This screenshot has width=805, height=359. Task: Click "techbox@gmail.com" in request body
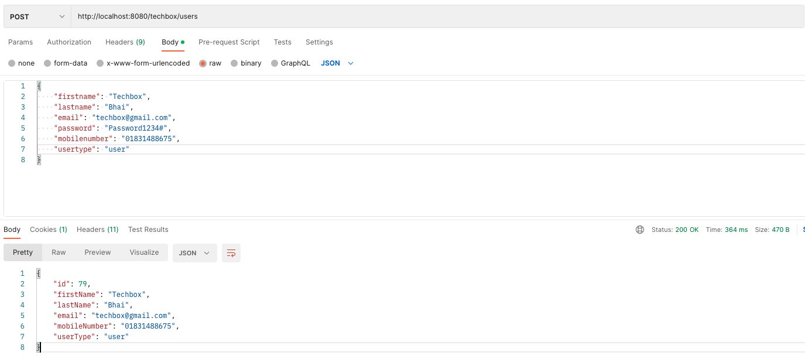131,118
